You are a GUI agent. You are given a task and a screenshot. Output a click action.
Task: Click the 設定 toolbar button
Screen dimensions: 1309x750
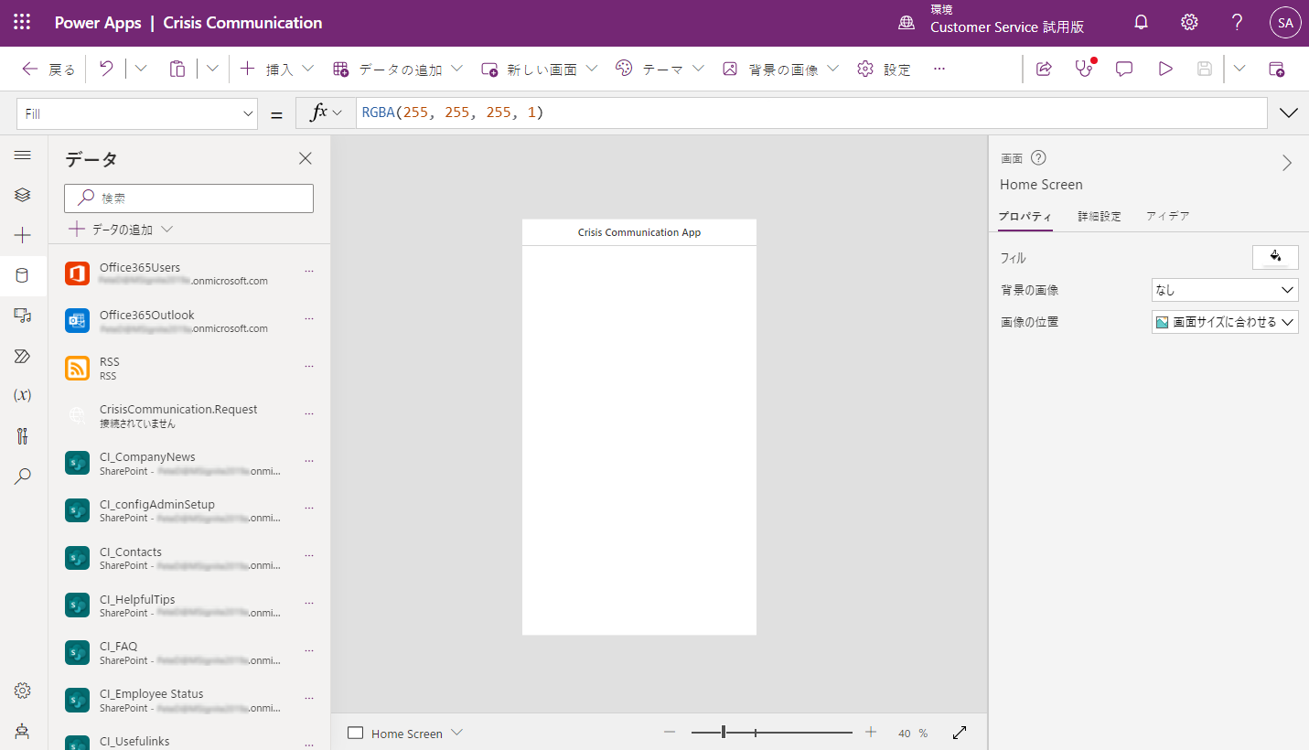coord(885,69)
